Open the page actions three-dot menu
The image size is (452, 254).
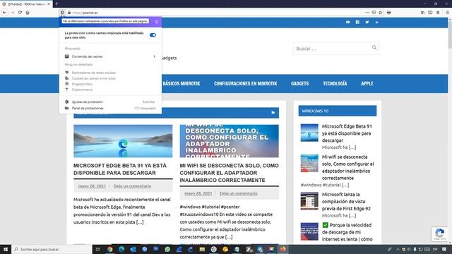[367, 13]
